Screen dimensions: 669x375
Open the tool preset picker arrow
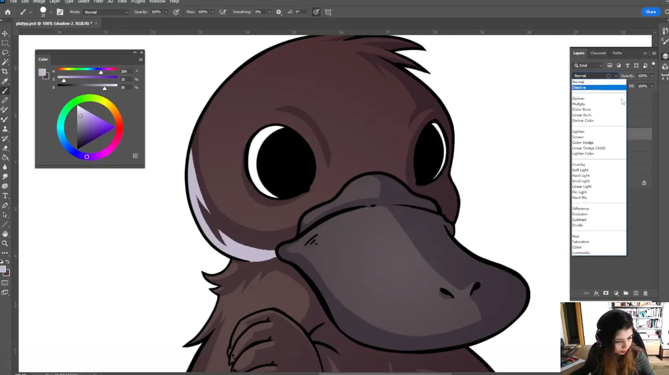tap(31, 12)
